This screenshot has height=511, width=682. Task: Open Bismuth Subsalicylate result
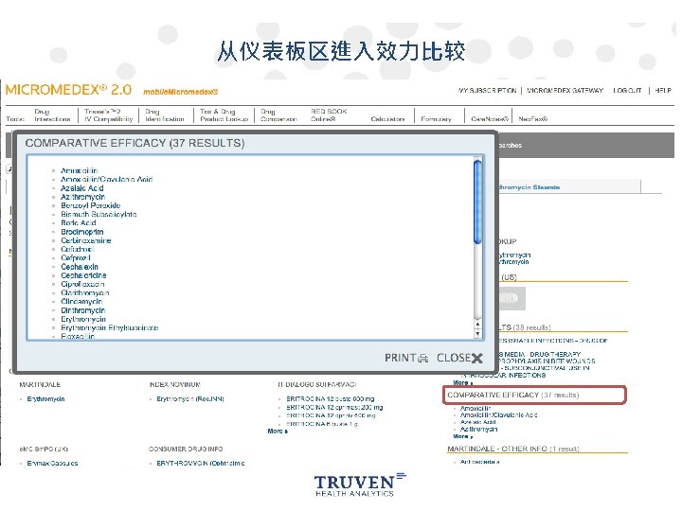[x=99, y=214]
